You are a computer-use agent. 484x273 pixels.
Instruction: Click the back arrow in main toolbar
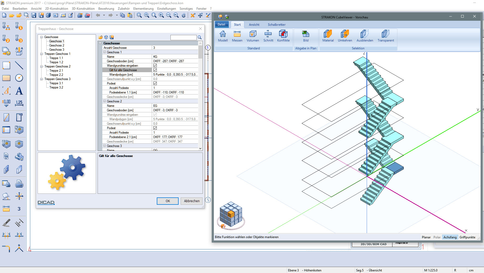pyautogui.click(x=98, y=15)
